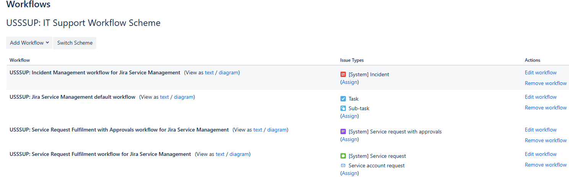
Task: Remove the Jira Service Management default workflow
Action: click(x=546, y=107)
